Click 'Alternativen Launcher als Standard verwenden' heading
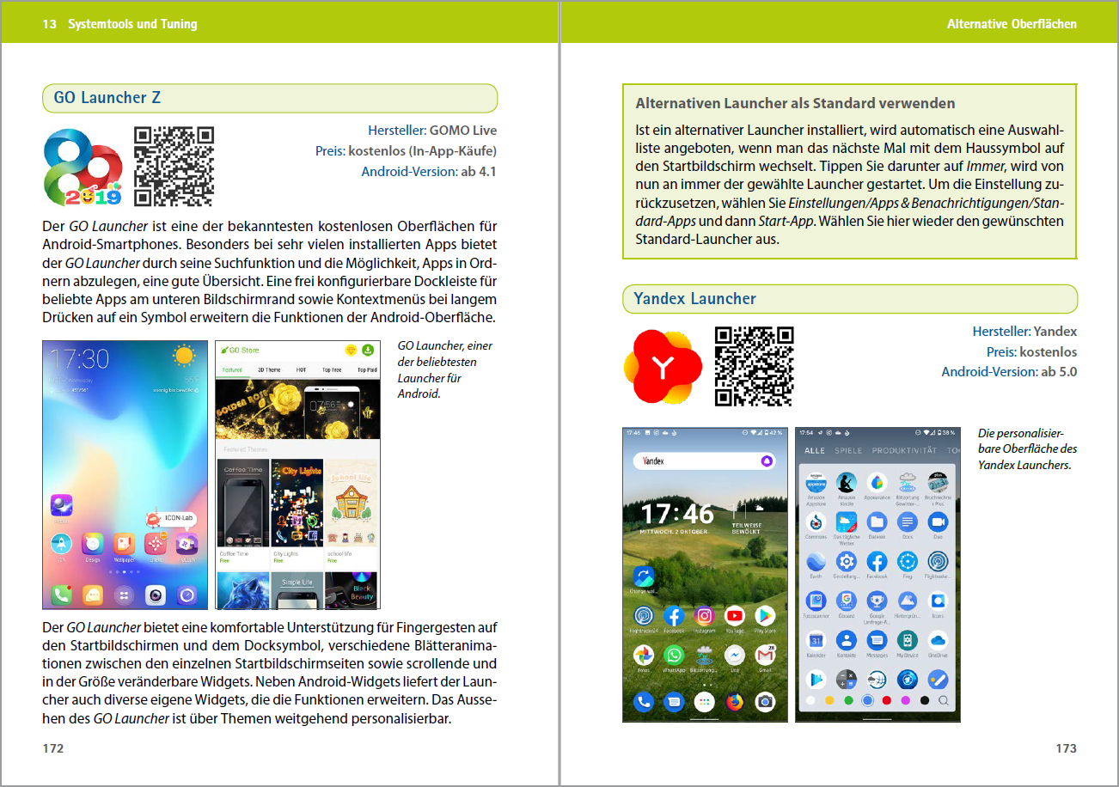 coord(795,103)
